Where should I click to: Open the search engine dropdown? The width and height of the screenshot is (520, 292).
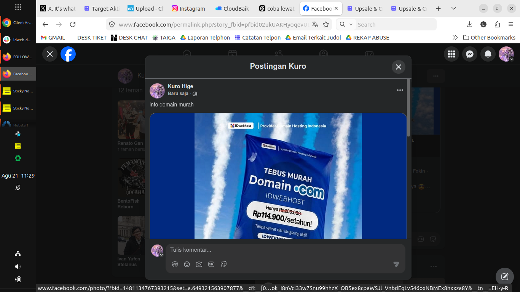tap(346, 24)
